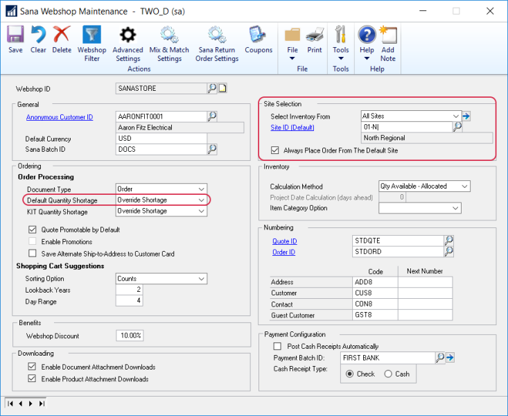The height and width of the screenshot is (416, 508).
Task: Click the Address code ADD8 cell
Action: click(x=375, y=281)
